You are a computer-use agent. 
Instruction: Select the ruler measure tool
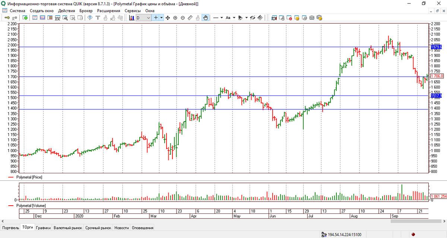click(x=190, y=17)
